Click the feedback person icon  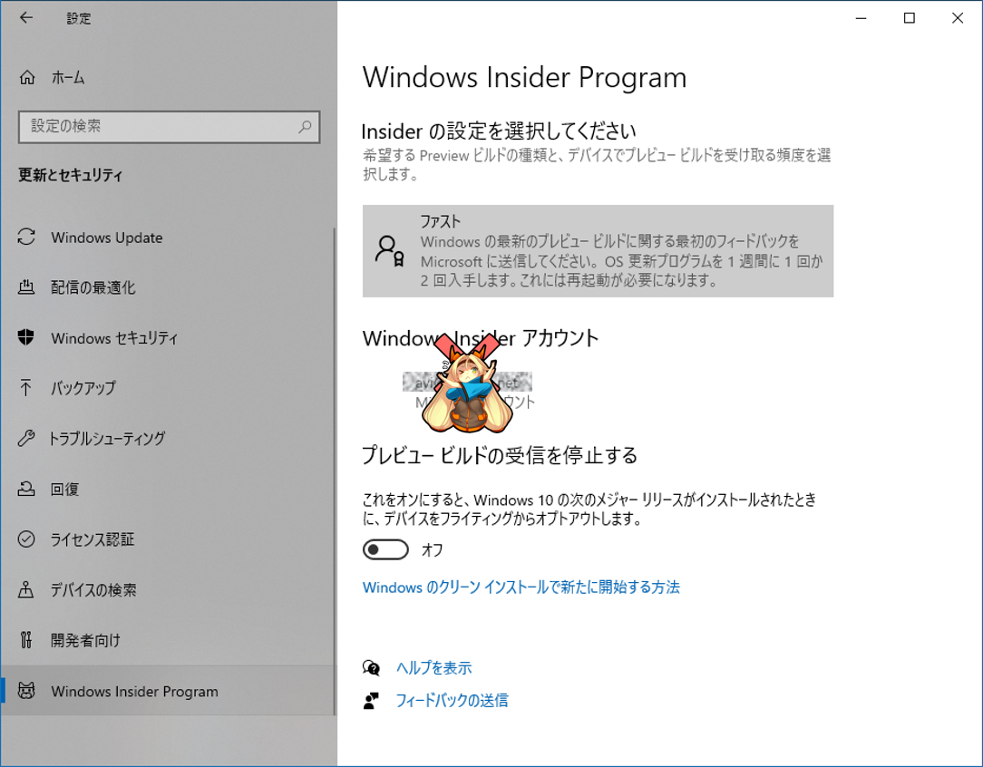pos(371,701)
